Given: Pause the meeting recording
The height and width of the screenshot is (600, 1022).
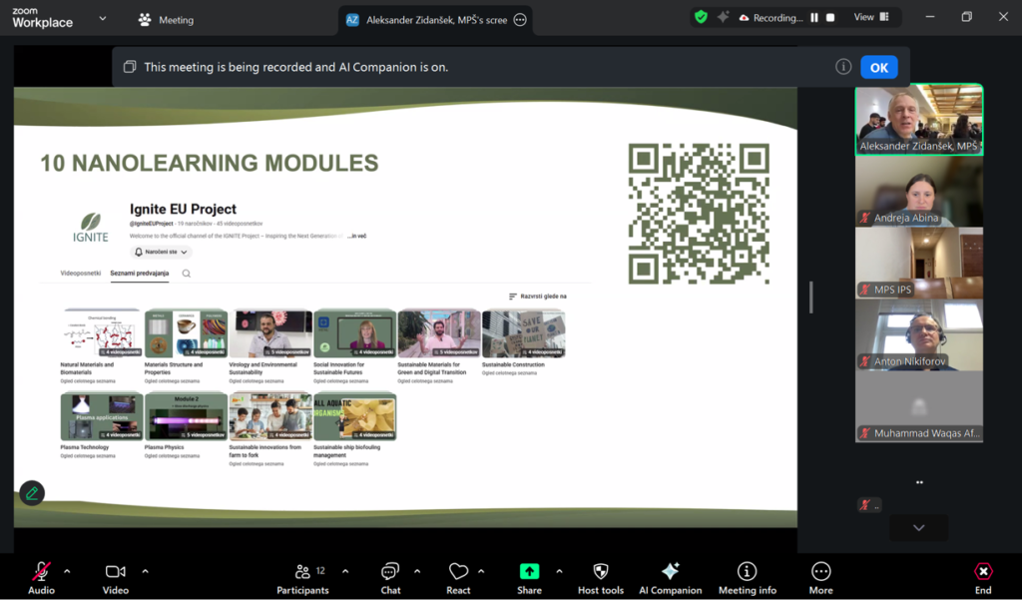Looking at the screenshot, I should 814,18.
